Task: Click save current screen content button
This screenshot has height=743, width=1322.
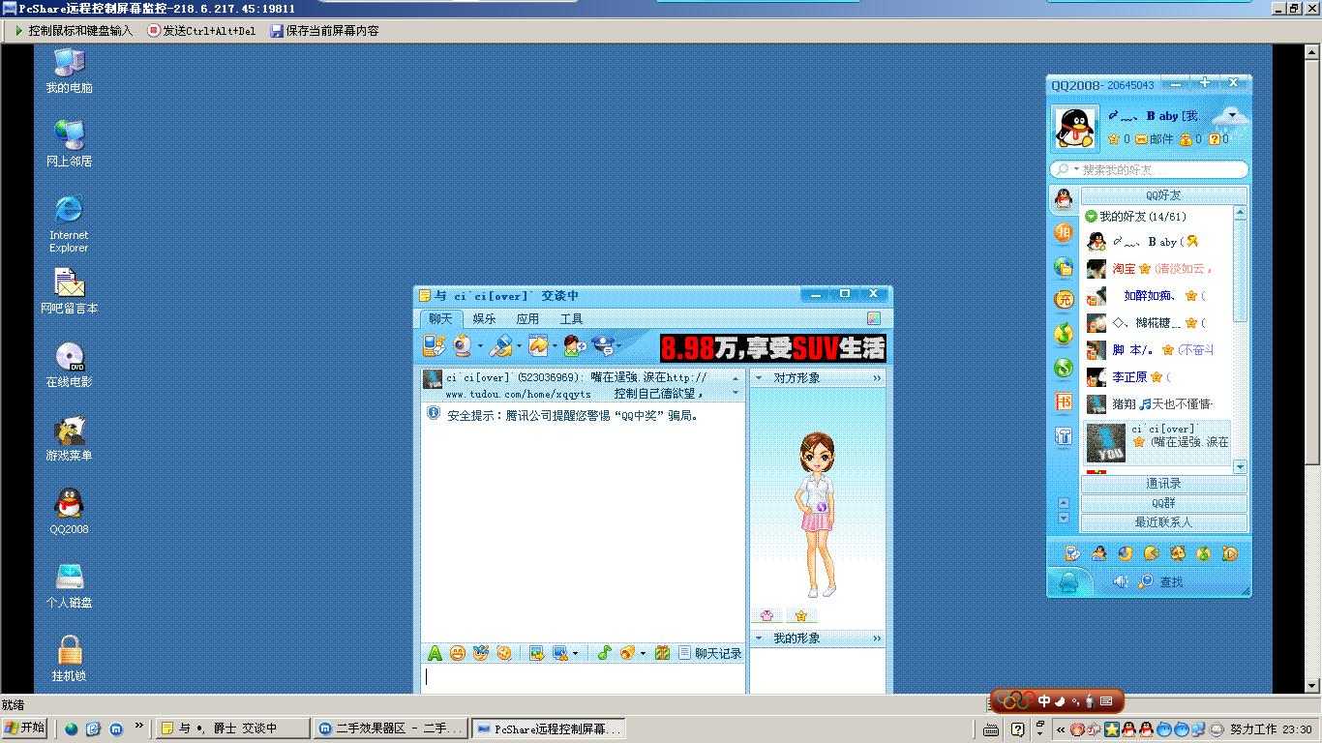Action: 324,31
